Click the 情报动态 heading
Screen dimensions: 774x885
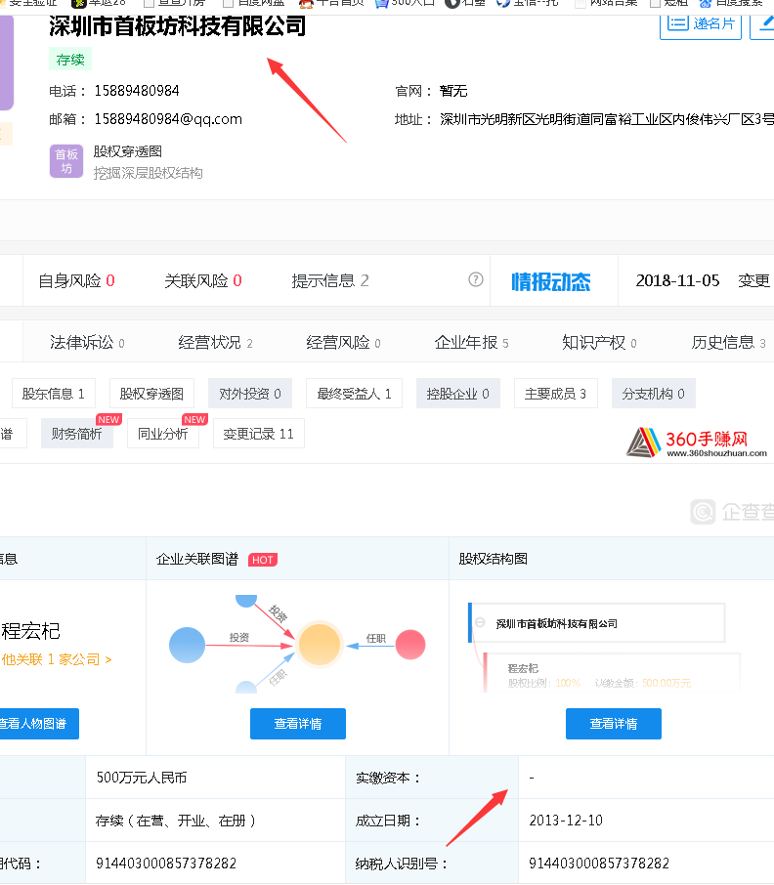point(551,281)
